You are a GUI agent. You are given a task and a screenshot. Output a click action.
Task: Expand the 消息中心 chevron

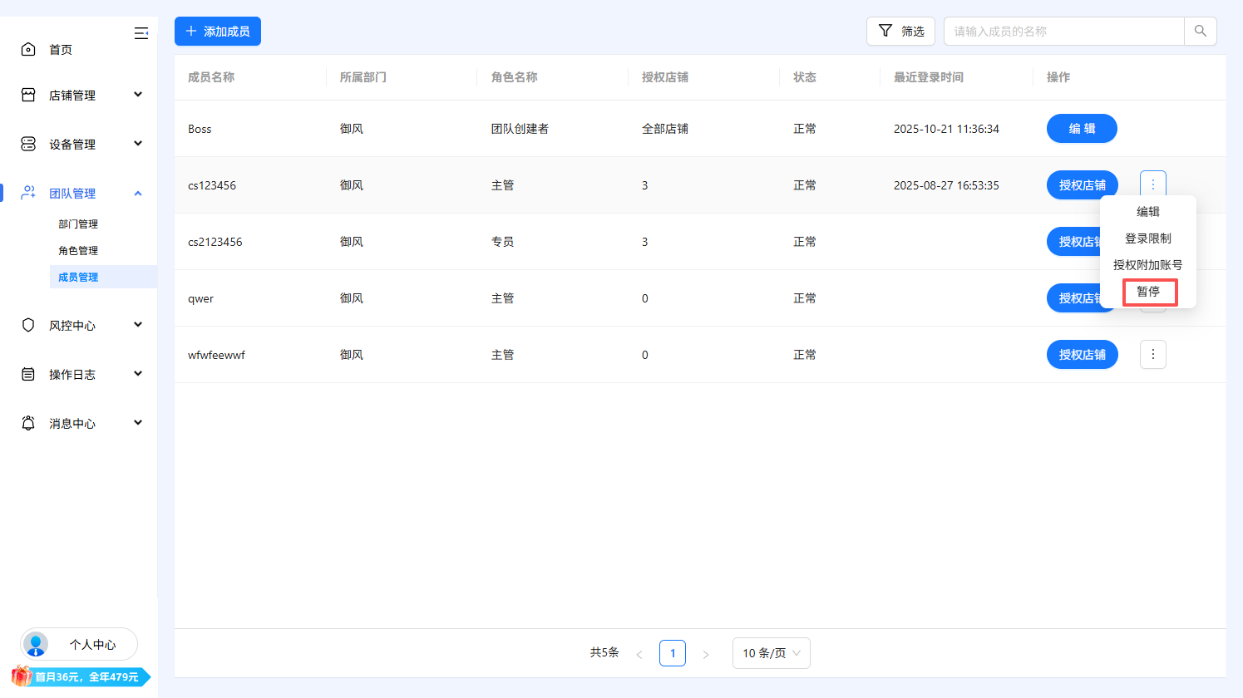click(x=138, y=422)
